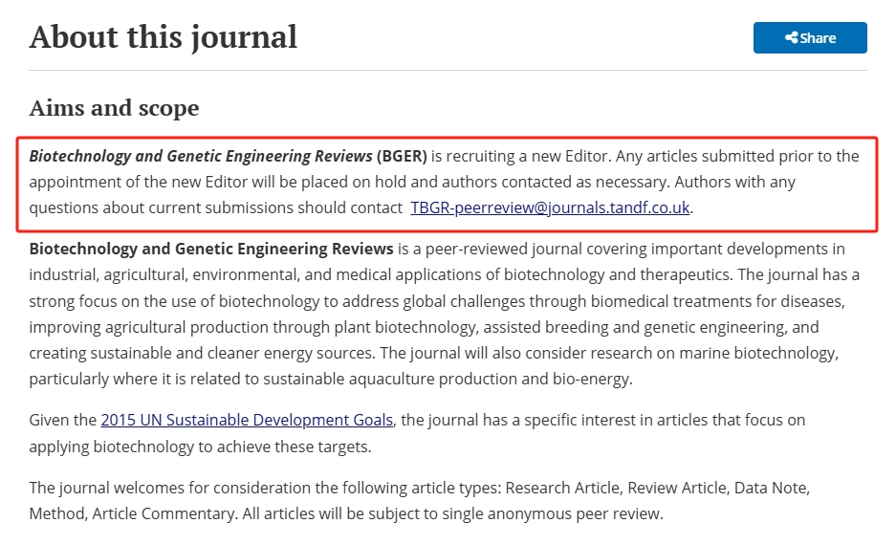Click the 'About this journal' page heading
Image resolution: width=896 pixels, height=545 pixels.
[164, 37]
